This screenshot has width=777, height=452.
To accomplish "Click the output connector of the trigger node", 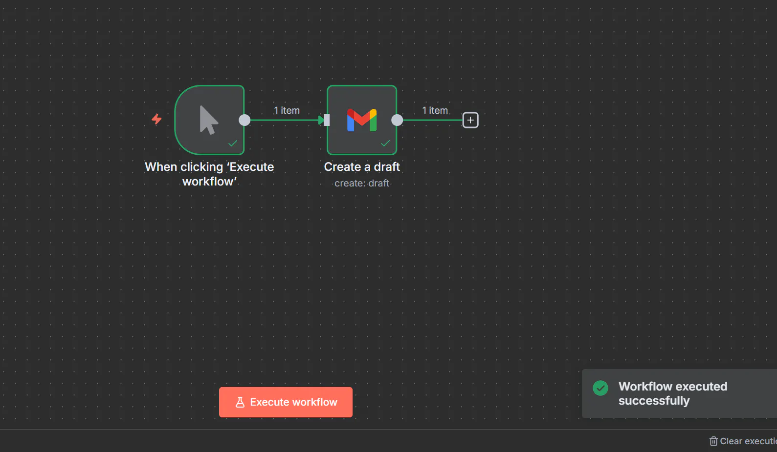I will pos(244,120).
